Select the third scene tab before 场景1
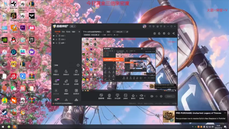 (68, 32)
